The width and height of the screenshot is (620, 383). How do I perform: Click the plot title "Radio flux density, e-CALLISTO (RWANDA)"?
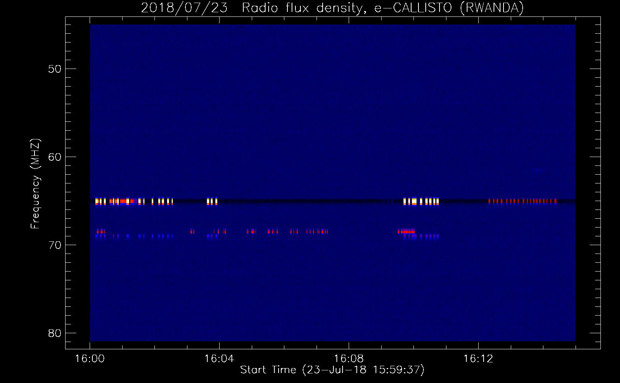383,8
